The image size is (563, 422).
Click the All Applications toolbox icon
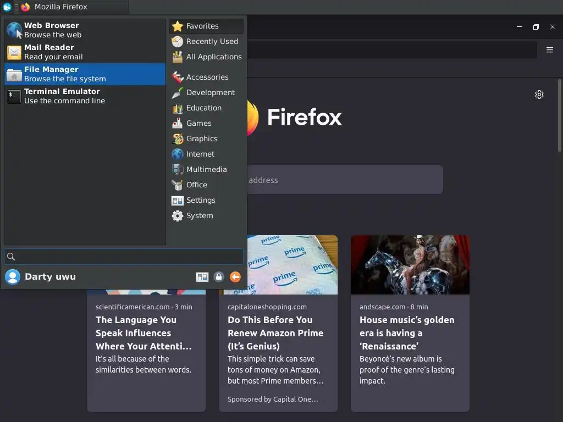pyautogui.click(x=178, y=57)
